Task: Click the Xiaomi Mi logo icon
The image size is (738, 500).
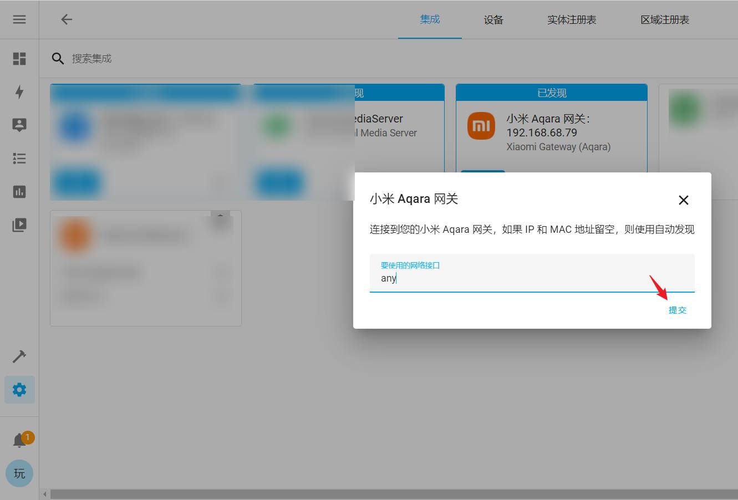Action: [x=481, y=126]
